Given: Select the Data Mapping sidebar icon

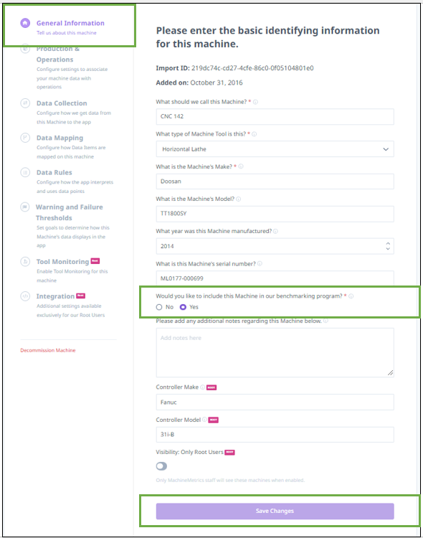Looking at the screenshot, I should (x=25, y=138).
